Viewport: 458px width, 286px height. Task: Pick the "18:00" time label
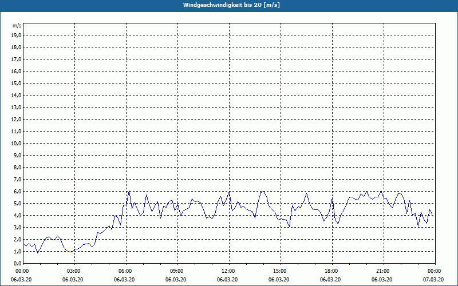(x=333, y=271)
